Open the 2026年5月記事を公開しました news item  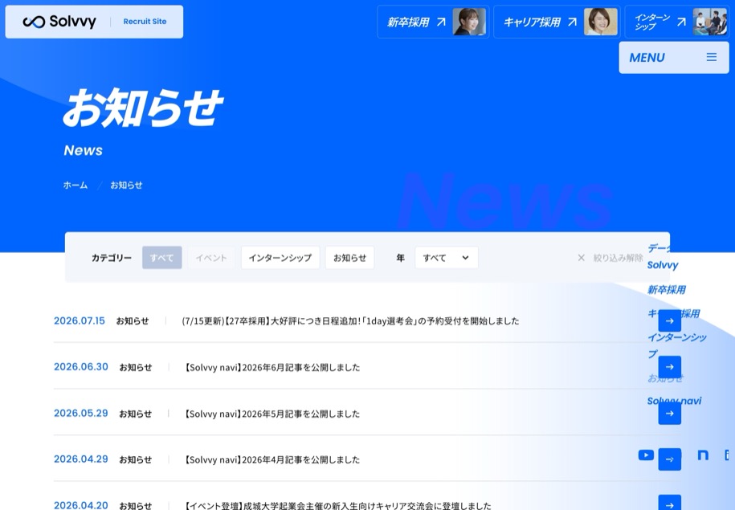(x=271, y=414)
